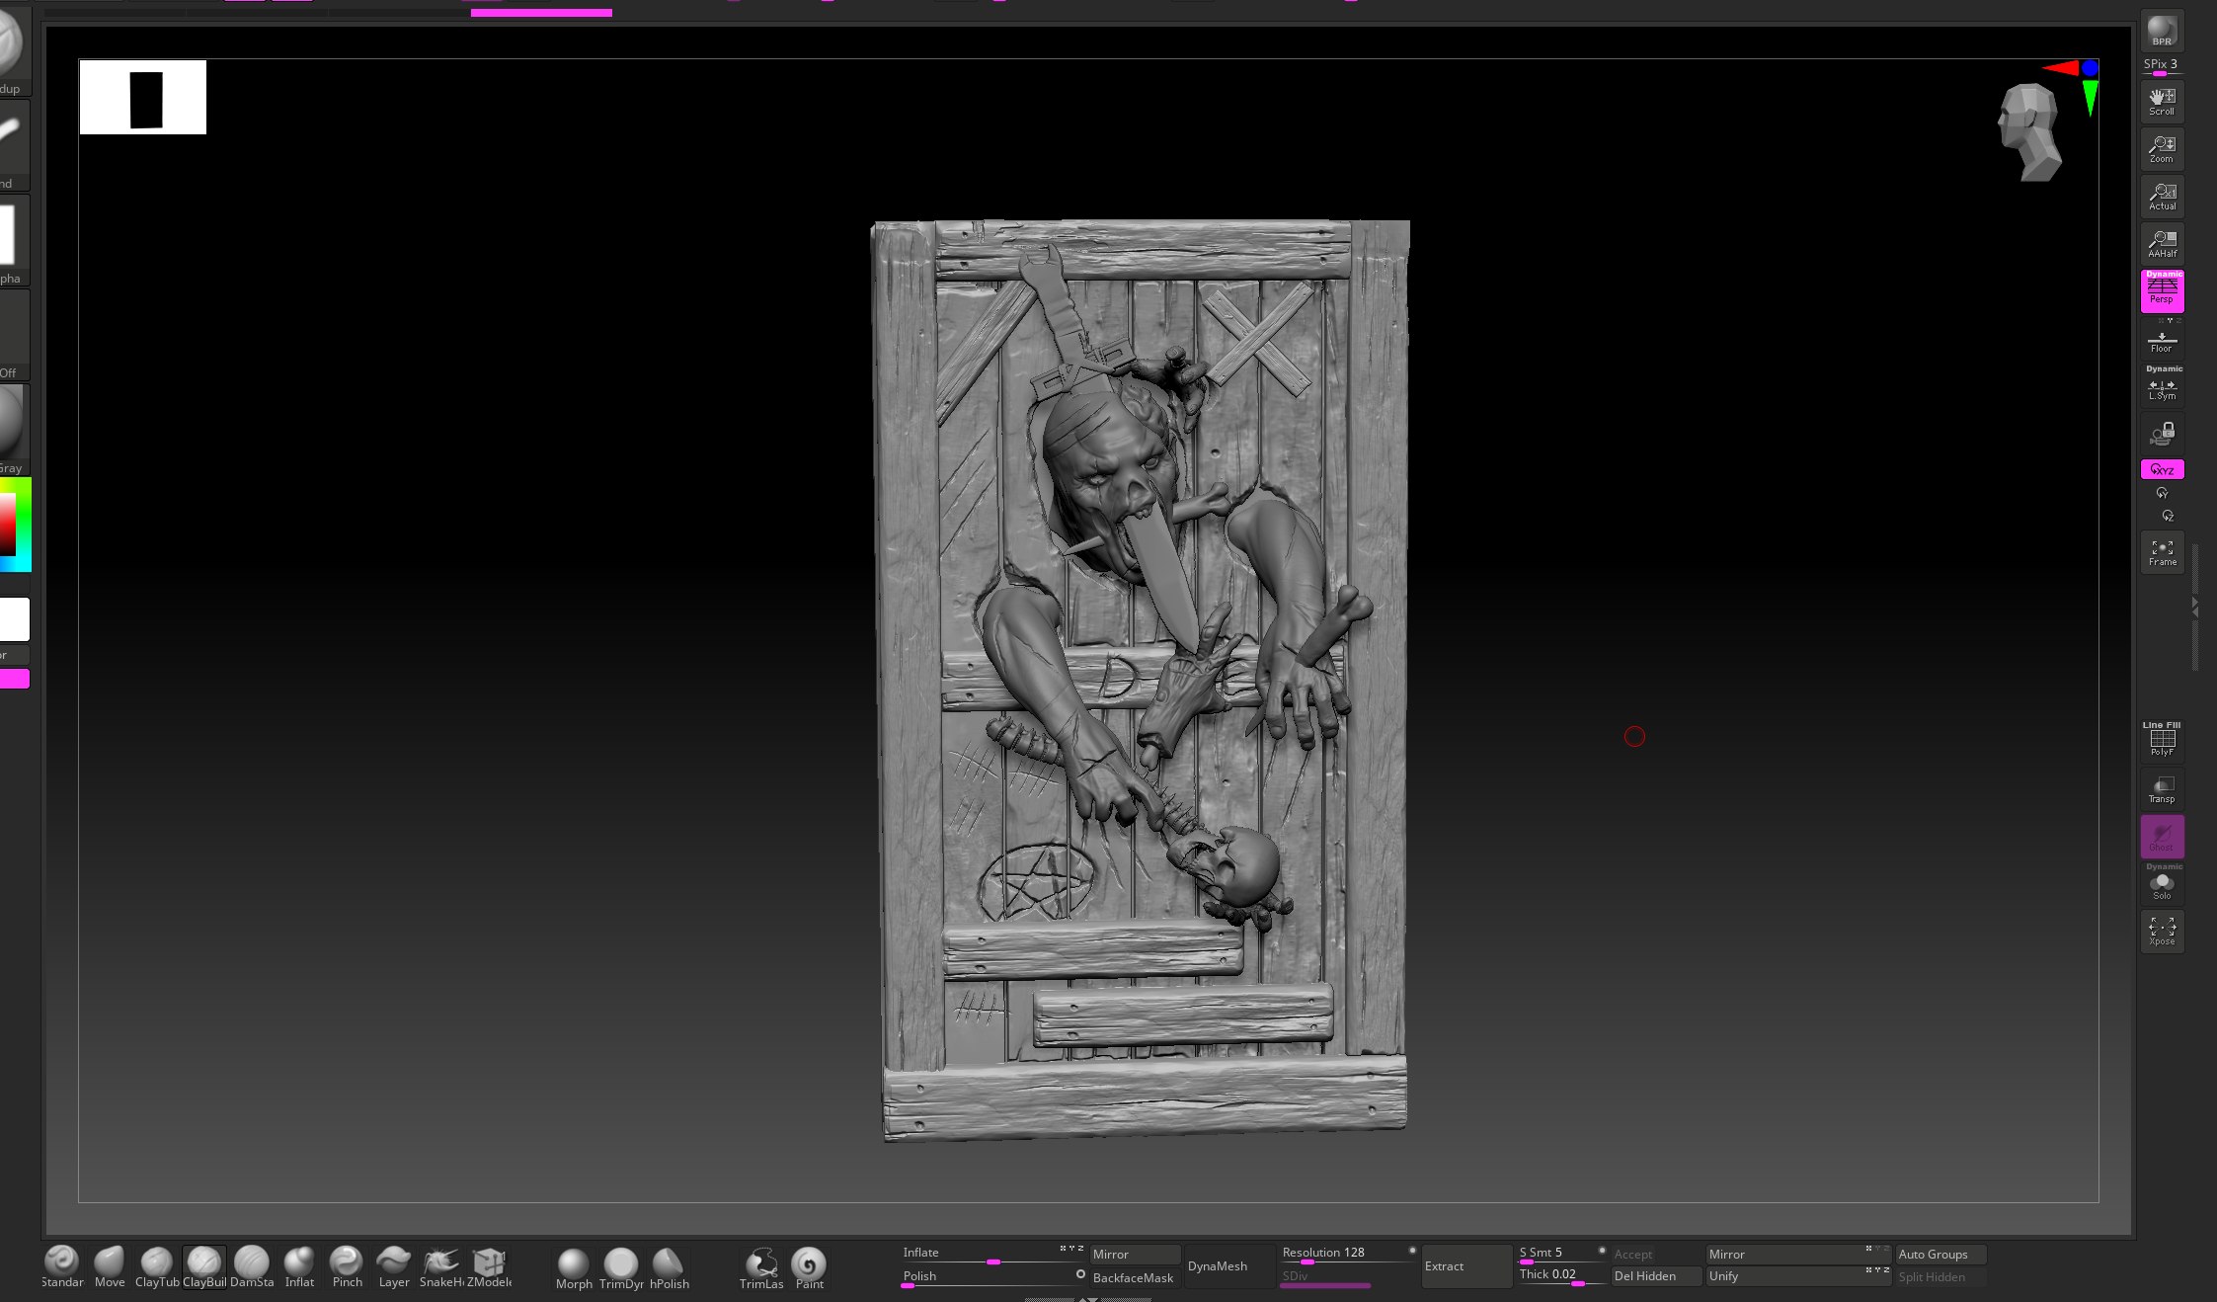This screenshot has height=1302, width=2217.
Task: Toggle Persp perspective mode
Action: 2162,291
